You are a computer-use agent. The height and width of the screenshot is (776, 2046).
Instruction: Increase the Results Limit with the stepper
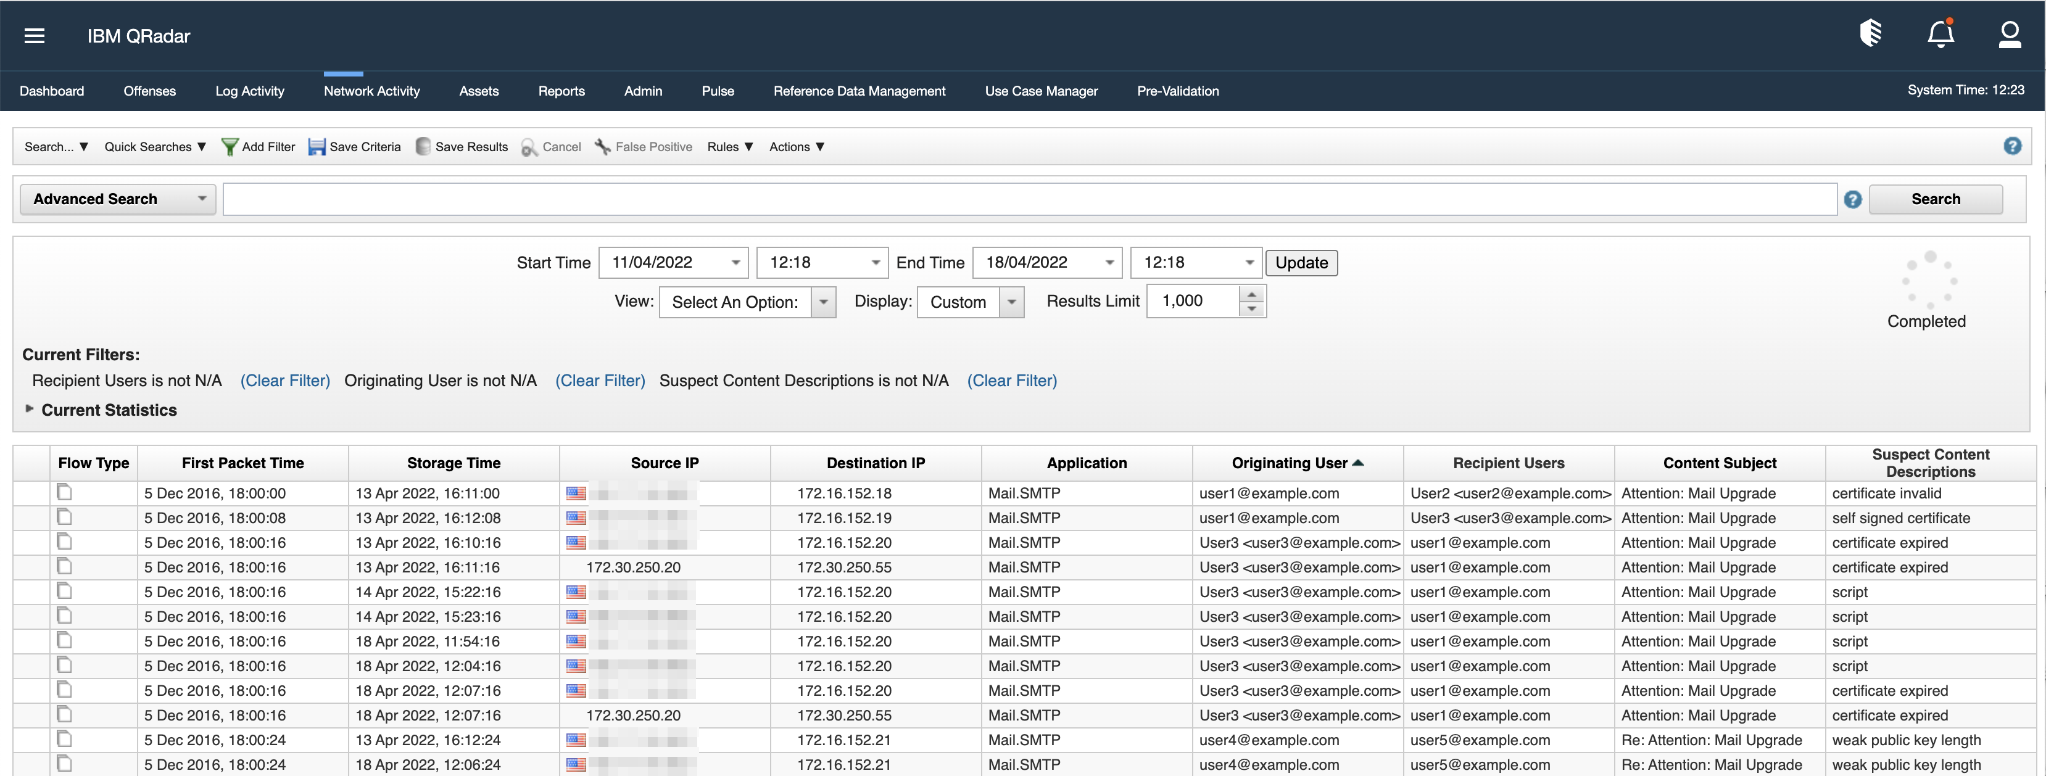pyautogui.click(x=1252, y=295)
